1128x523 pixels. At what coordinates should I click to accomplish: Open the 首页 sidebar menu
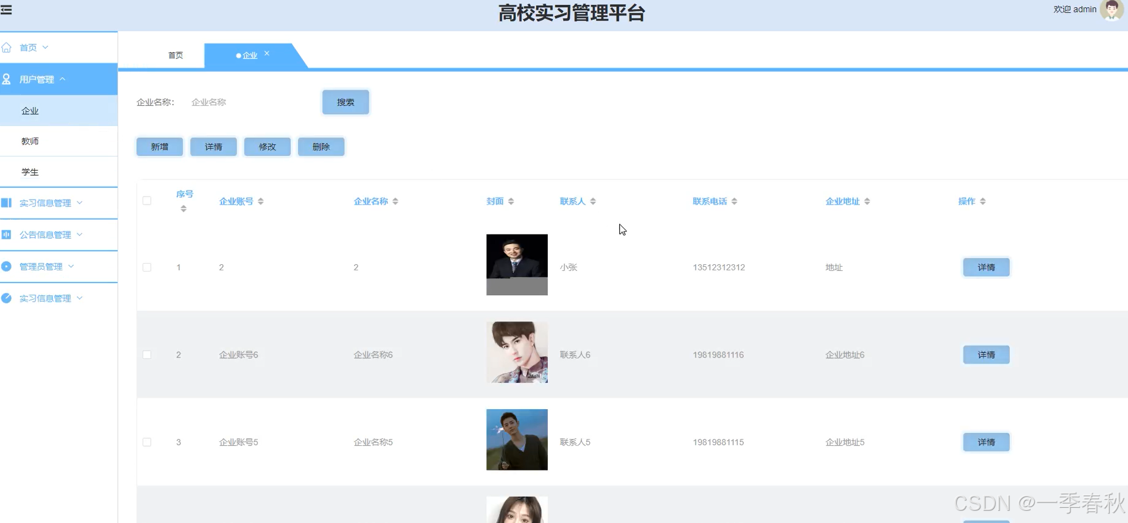click(x=59, y=47)
